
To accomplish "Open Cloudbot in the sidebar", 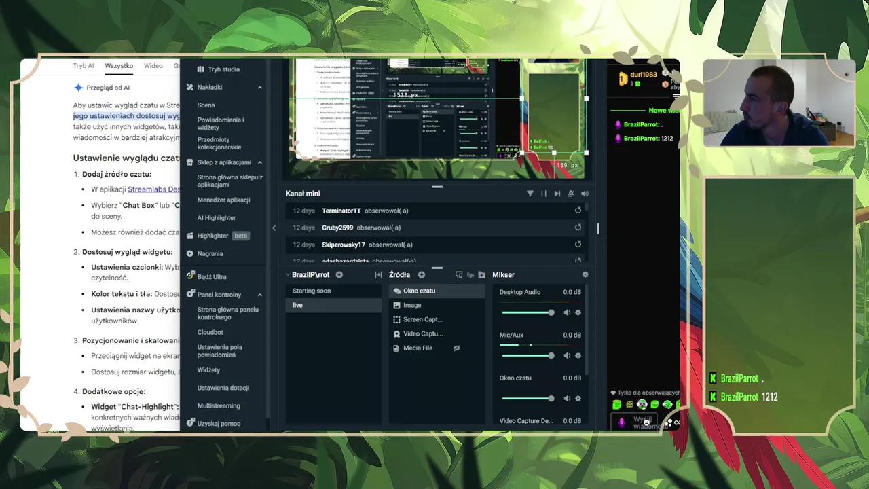I will pos(210,332).
